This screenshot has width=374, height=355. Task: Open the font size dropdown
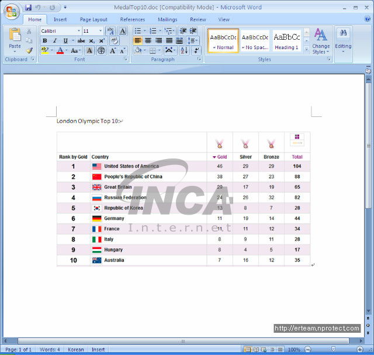coord(101,31)
